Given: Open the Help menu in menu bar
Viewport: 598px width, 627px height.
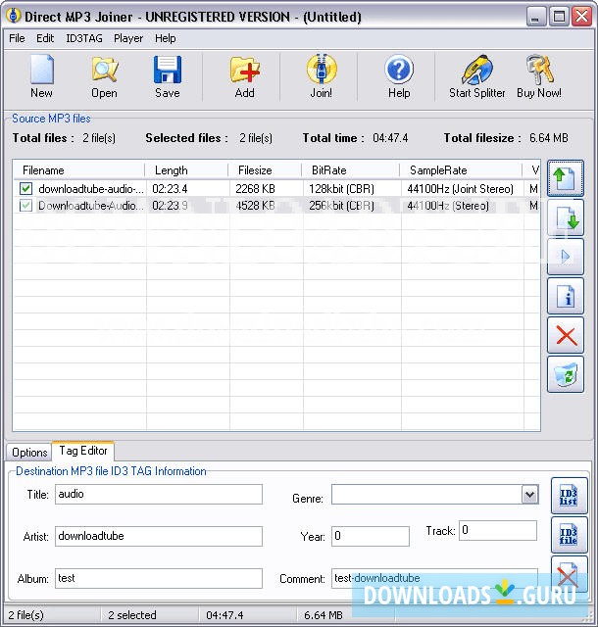Looking at the screenshot, I should (x=166, y=38).
